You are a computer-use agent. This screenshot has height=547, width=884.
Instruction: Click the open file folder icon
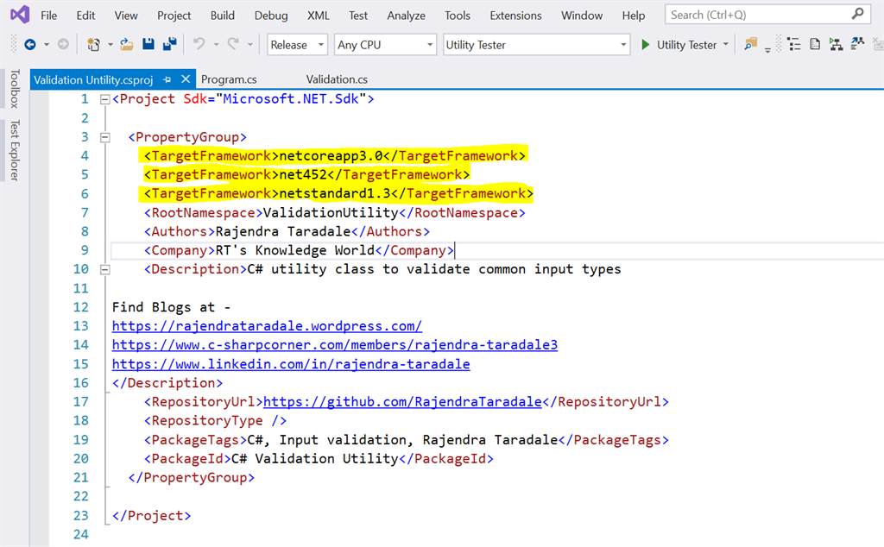tap(127, 45)
